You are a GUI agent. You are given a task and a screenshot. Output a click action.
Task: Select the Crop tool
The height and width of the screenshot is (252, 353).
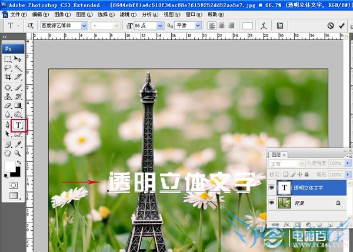click(x=8, y=77)
